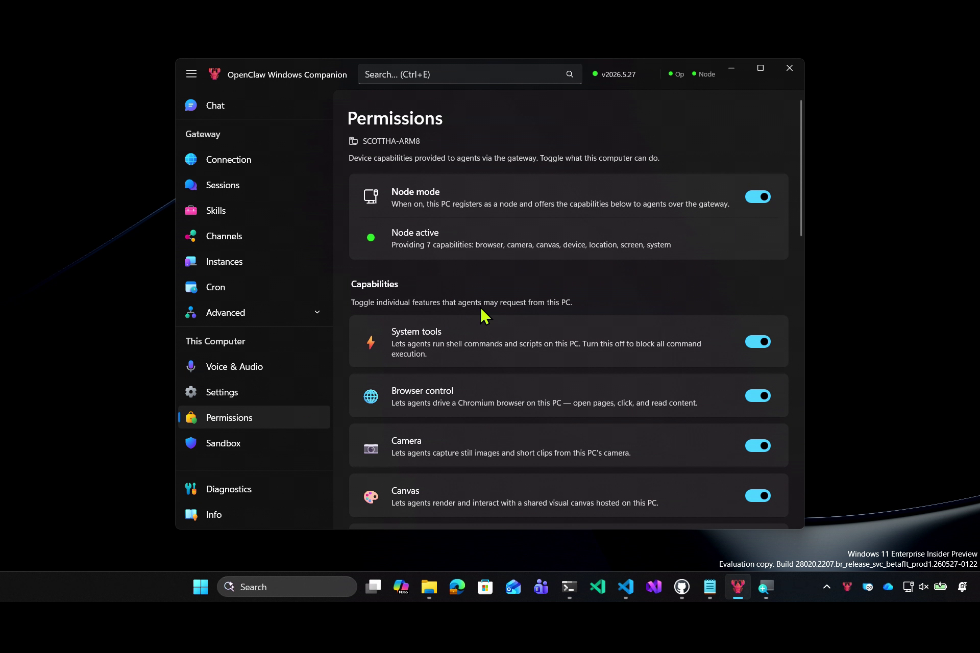The image size is (980, 653).
Task: Open GitHub Desktop from the taskbar
Action: tap(682, 587)
